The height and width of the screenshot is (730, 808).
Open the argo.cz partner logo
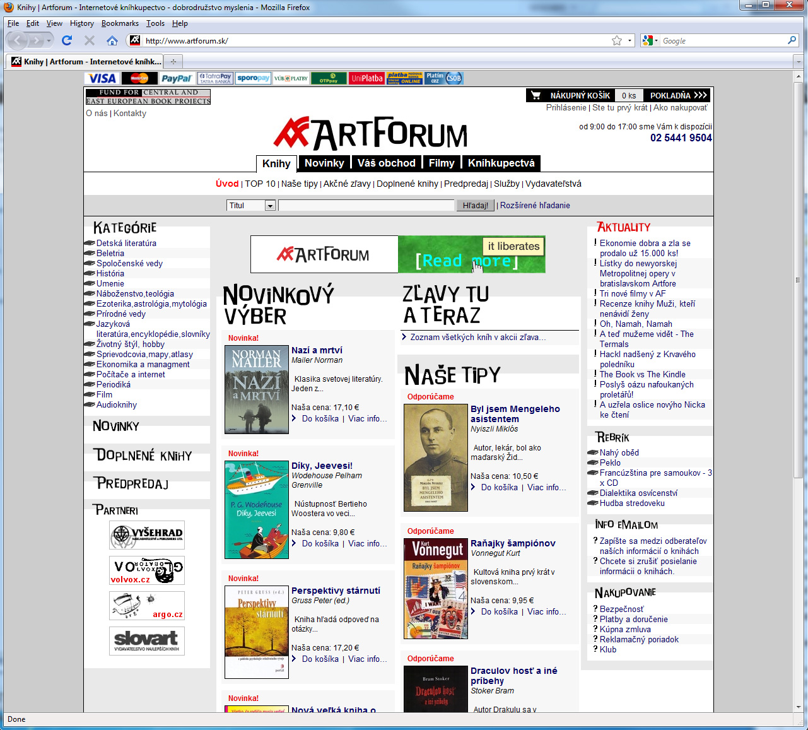point(147,606)
